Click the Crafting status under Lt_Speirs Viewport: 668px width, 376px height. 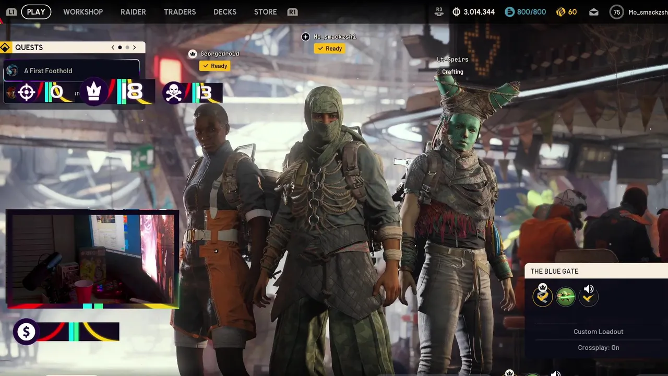(452, 72)
